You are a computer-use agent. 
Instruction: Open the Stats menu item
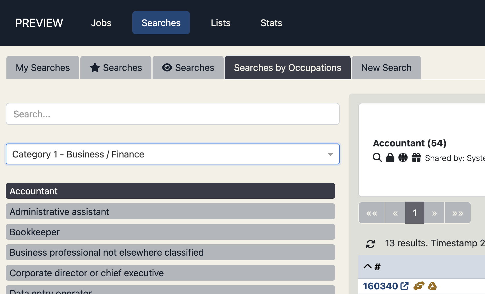click(271, 23)
